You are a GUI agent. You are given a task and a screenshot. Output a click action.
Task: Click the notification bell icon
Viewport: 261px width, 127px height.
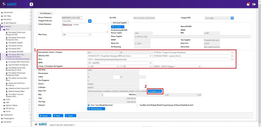tap(248, 4)
